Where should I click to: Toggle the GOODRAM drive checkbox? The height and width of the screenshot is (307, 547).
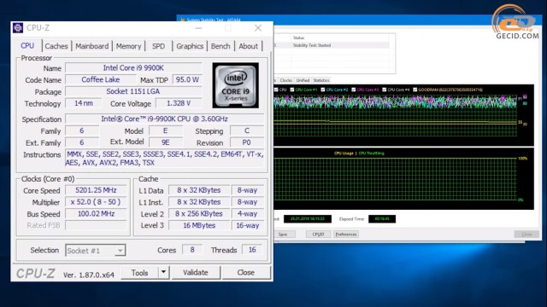click(x=415, y=90)
